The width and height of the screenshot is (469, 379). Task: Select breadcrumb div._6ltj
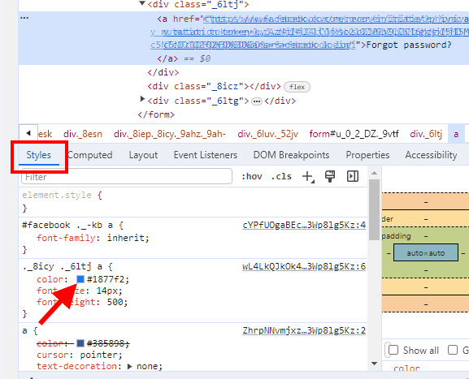(x=426, y=134)
